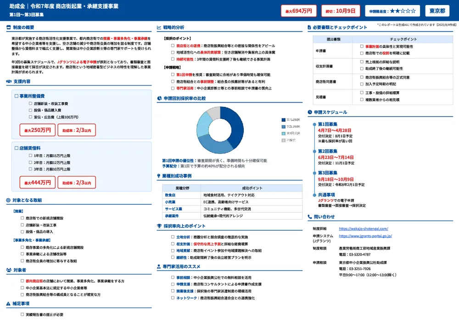Open the jgrants-portal.go.jp link
The image size is (459, 324).
tap(365, 235)
